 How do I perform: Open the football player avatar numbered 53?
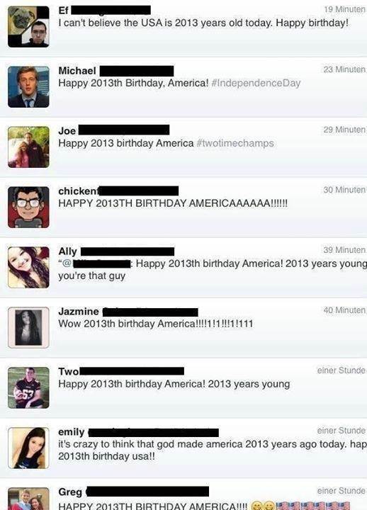point(28,387)
